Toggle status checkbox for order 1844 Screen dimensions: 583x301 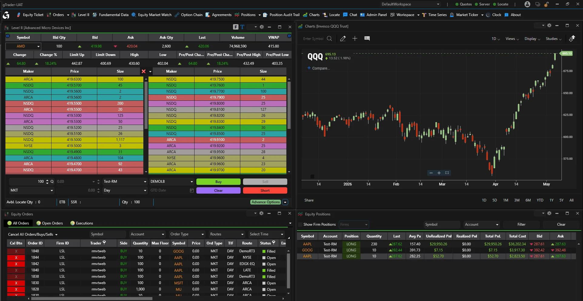(x=264, y=258)
